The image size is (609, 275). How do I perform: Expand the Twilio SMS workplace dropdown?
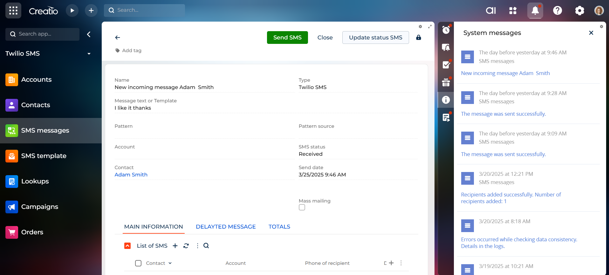click(89, 54)
